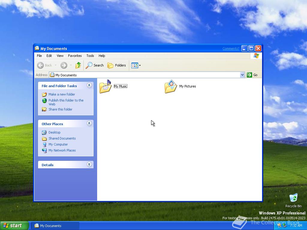This screenshot has height=230, width=307.
Task: Open the Forward history dropdown arrow
Action: pos(71,65)
